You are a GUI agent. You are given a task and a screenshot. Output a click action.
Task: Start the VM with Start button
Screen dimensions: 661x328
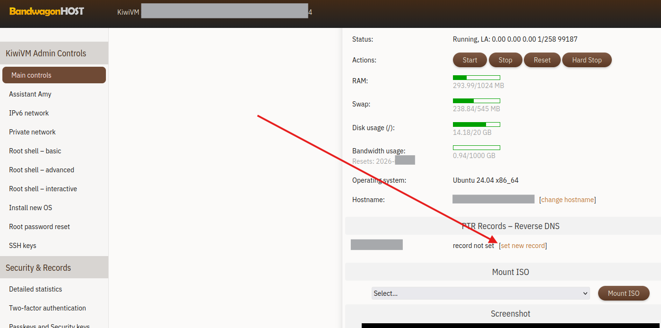tap(470, 60)
